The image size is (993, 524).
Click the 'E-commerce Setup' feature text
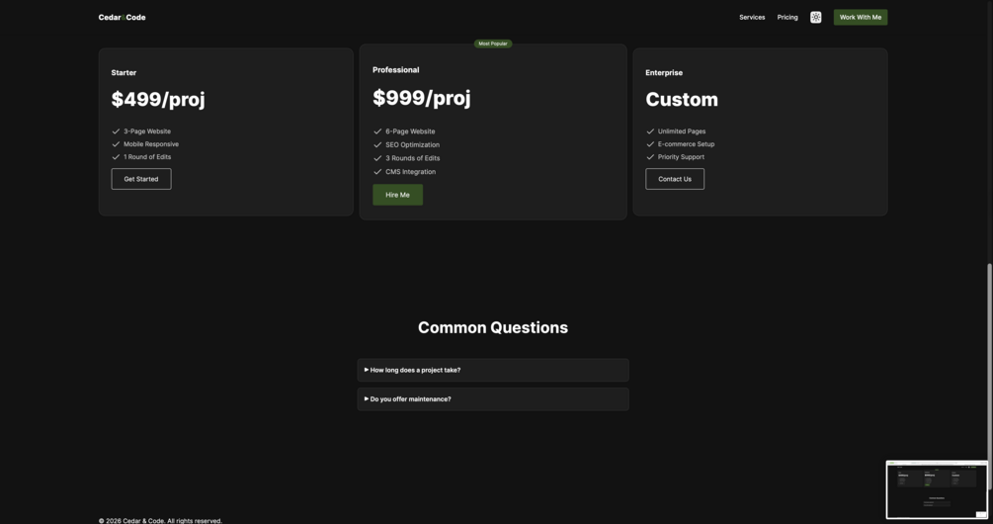(686, 143)
